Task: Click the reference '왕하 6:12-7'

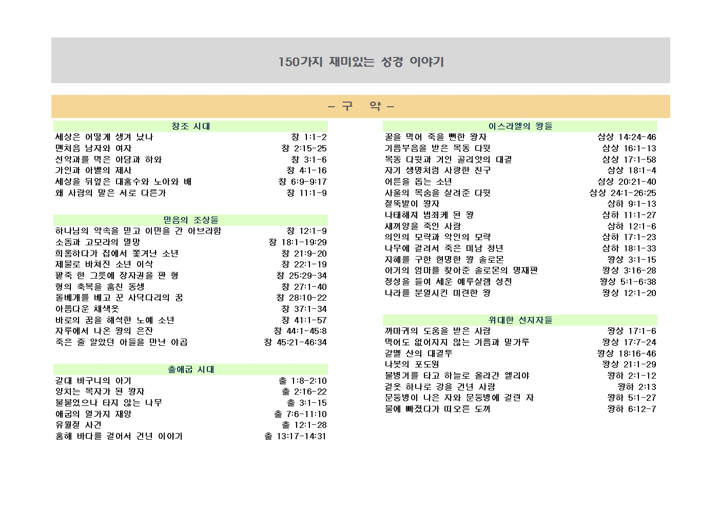Action: 632,409
